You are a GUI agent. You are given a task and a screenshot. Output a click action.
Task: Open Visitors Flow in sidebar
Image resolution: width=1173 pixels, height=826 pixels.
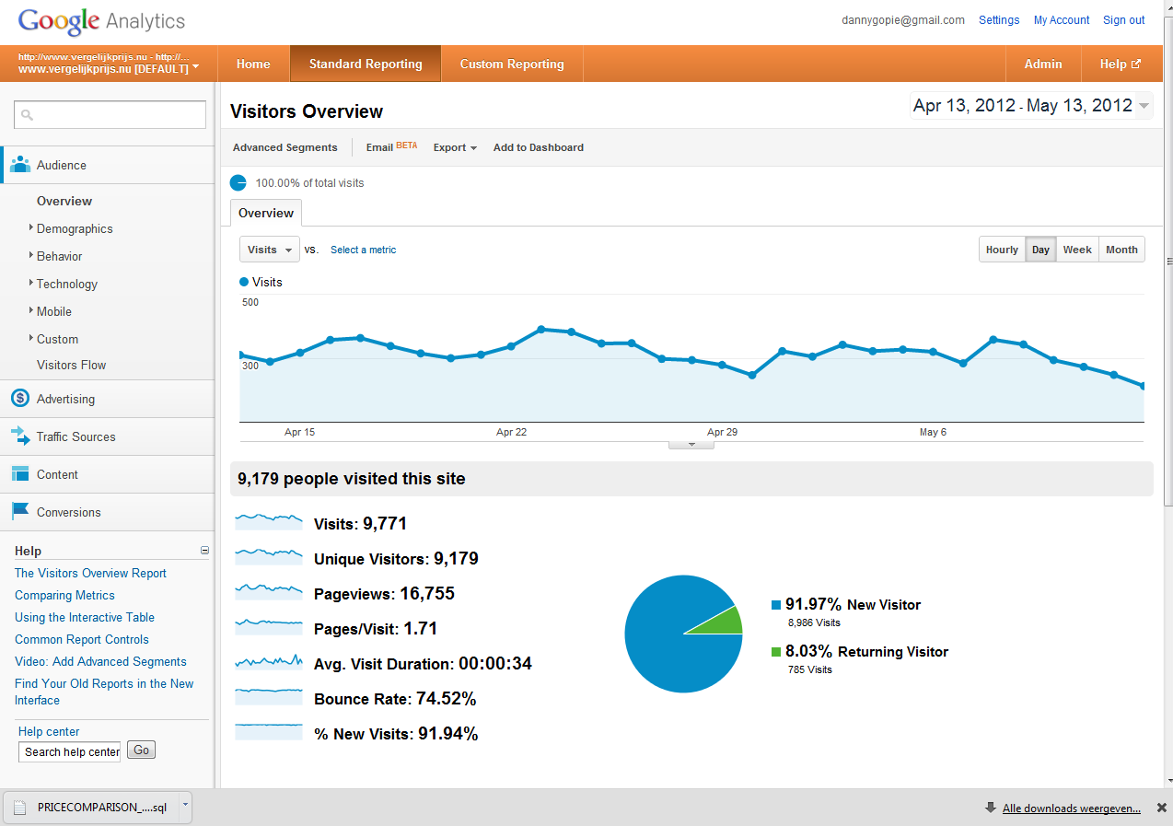[x=71, y=365]
